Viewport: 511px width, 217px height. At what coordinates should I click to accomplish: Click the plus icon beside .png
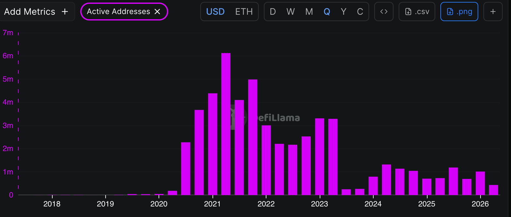click(x=493, y=12)
